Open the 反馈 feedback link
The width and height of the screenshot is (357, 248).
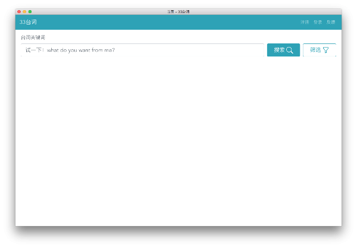pyautogui.click(x=331, y=22)
